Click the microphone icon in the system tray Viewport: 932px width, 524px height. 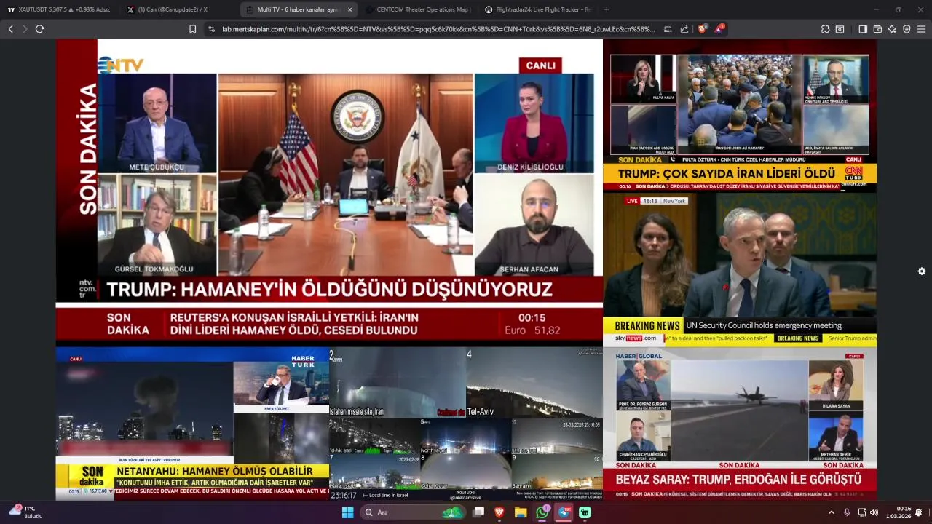847,512
